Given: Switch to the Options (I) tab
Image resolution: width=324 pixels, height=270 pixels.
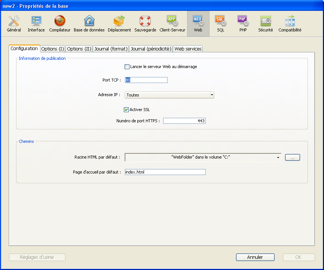Looking at the screenshot, I should (x=52, y=49).
